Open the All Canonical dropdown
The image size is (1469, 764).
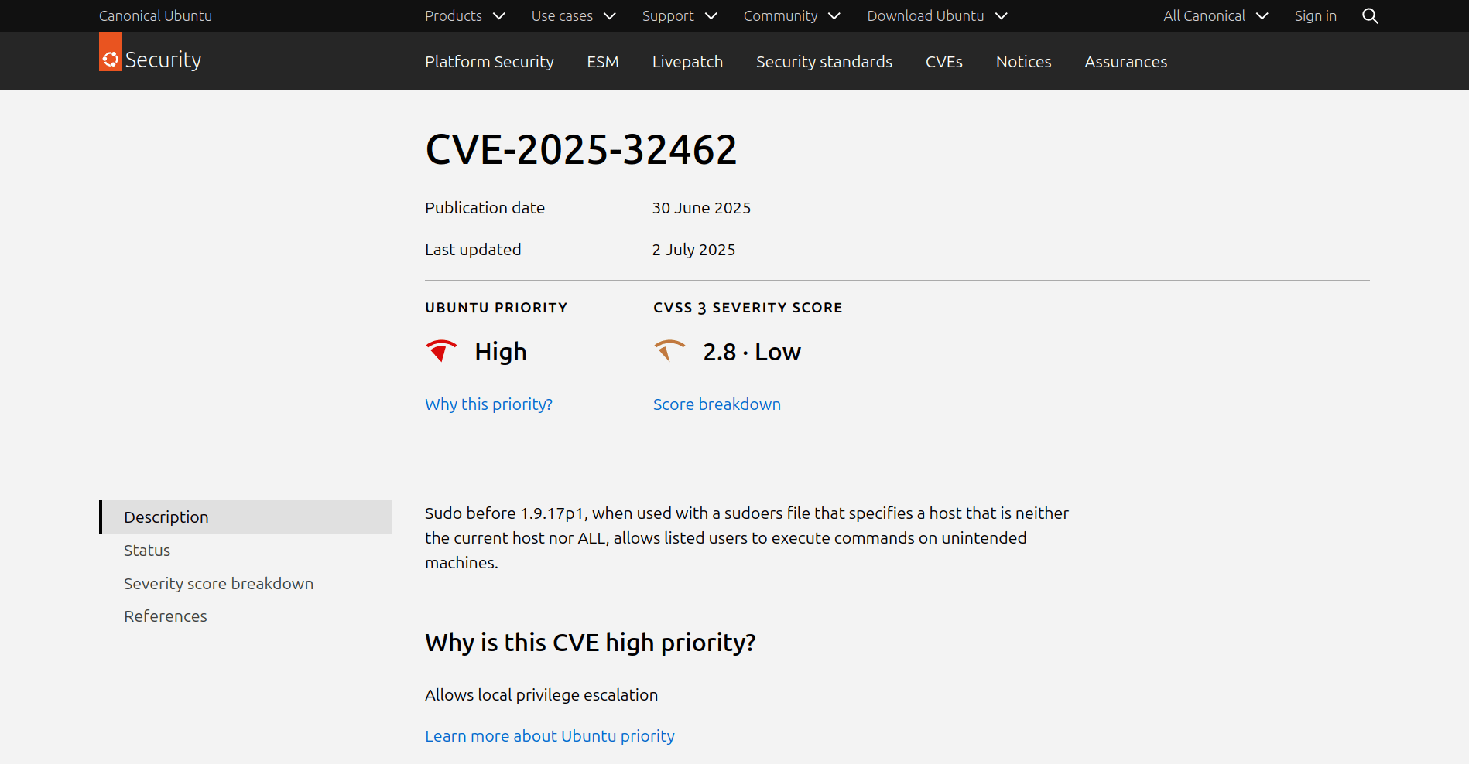[1215, 16]
